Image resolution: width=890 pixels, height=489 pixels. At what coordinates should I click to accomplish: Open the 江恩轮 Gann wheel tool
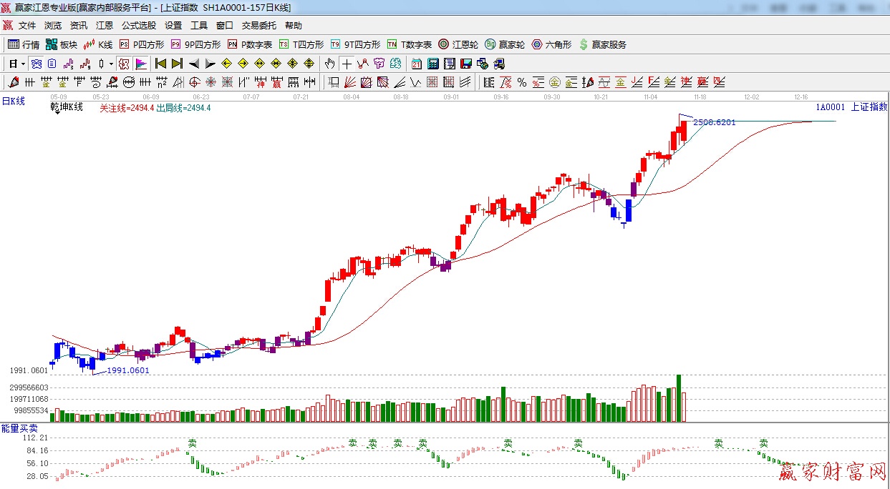[x=458, y=44]
